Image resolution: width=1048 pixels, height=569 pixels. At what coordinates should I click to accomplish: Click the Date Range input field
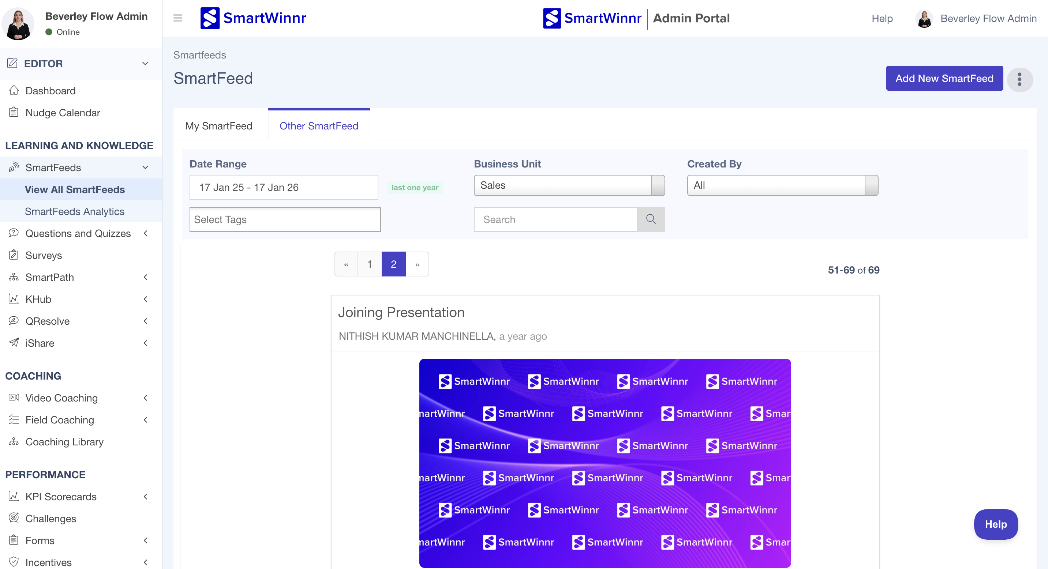coord(284,187)
